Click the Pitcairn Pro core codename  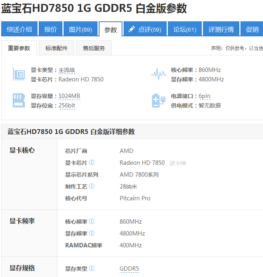pyautogui.click(x=135, y=198)
